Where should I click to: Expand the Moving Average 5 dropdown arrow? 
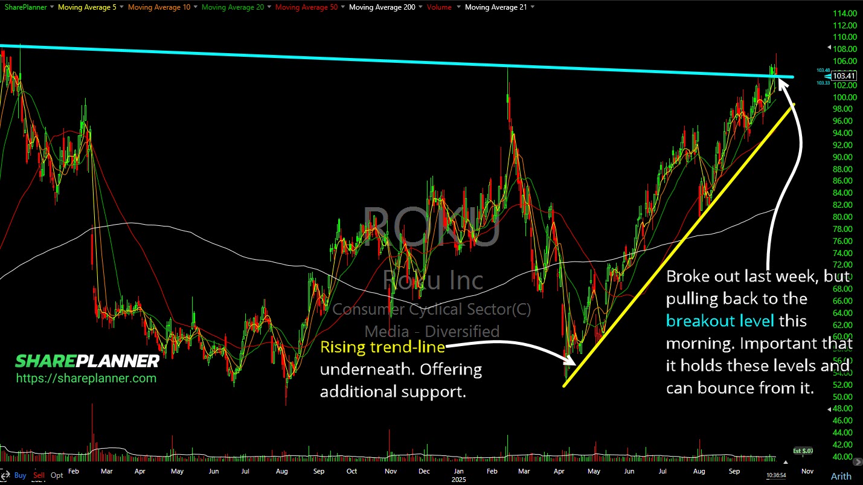(x=123, y=7)
